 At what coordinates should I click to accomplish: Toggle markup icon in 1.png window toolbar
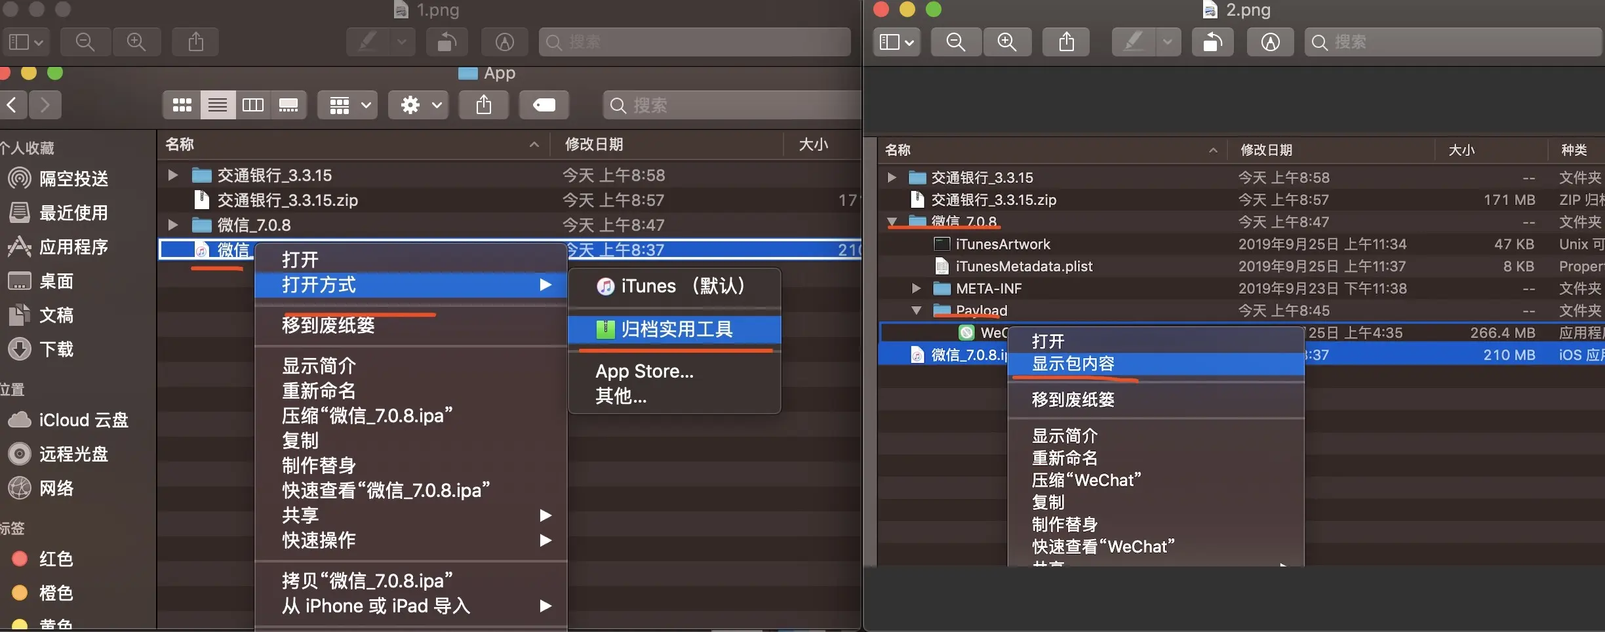pos(504,42)
